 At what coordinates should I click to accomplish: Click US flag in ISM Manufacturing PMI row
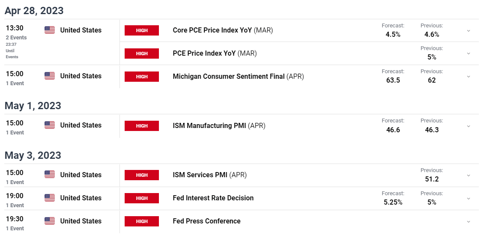pyautogui.click(x=50, y=125)
